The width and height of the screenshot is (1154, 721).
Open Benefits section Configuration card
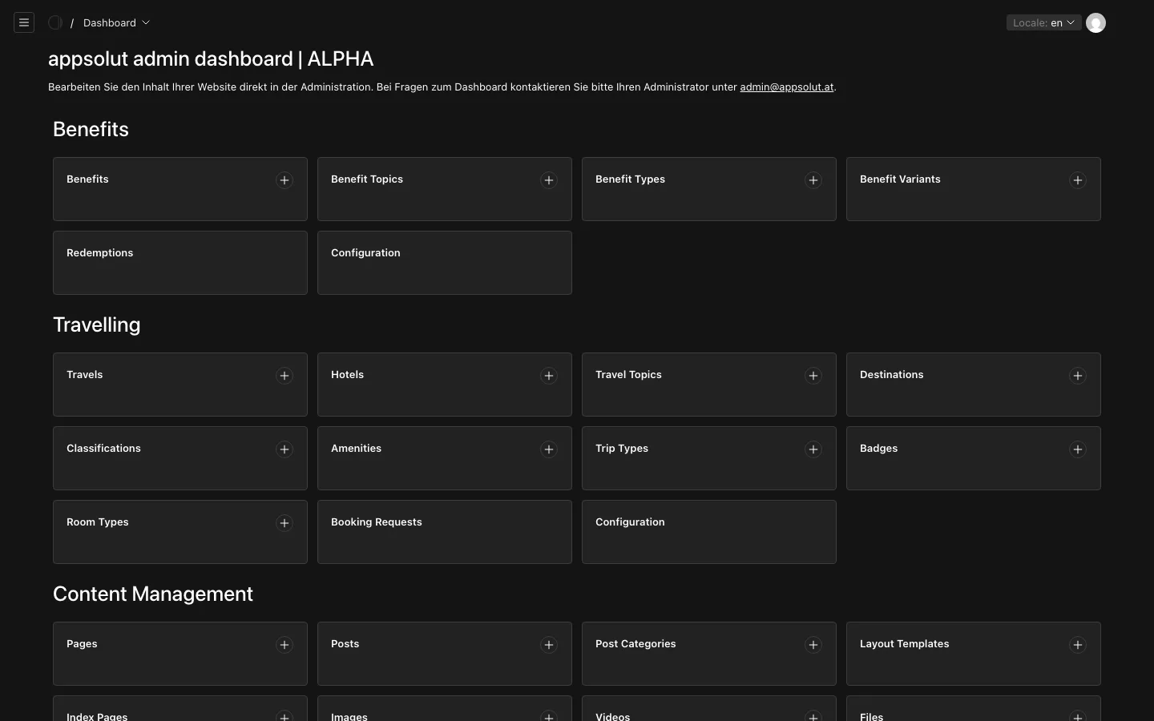coord(445,263)
